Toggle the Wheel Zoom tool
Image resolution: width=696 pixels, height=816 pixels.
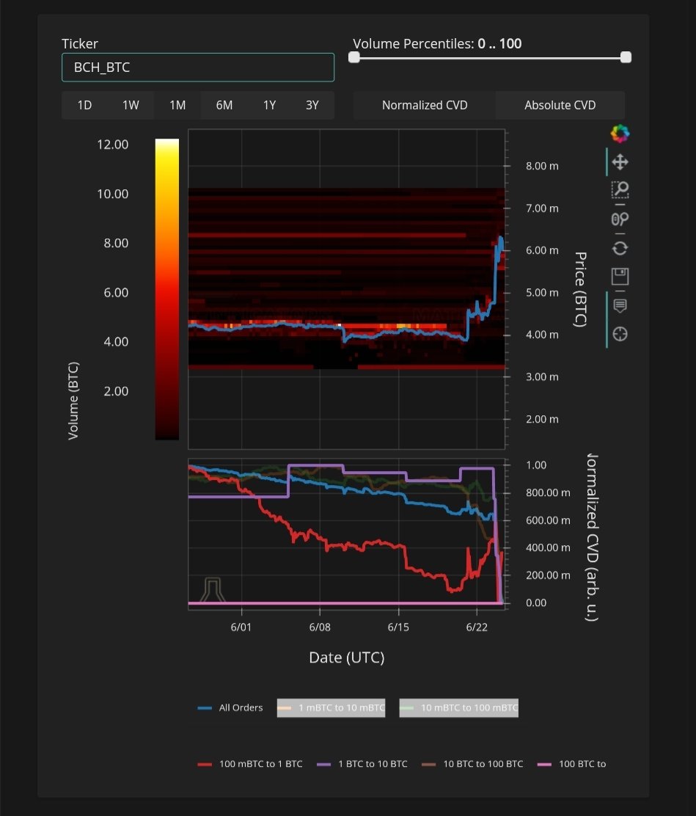coord(620,219)
